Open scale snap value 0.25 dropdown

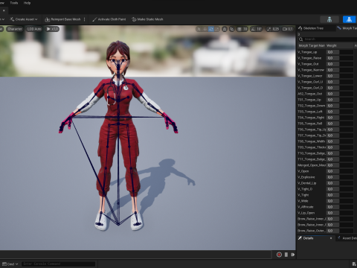pos(276,29)
